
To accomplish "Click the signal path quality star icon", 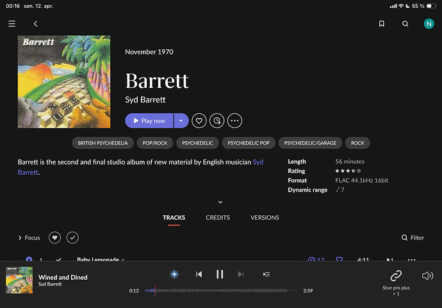I will [x=174, y=274].
